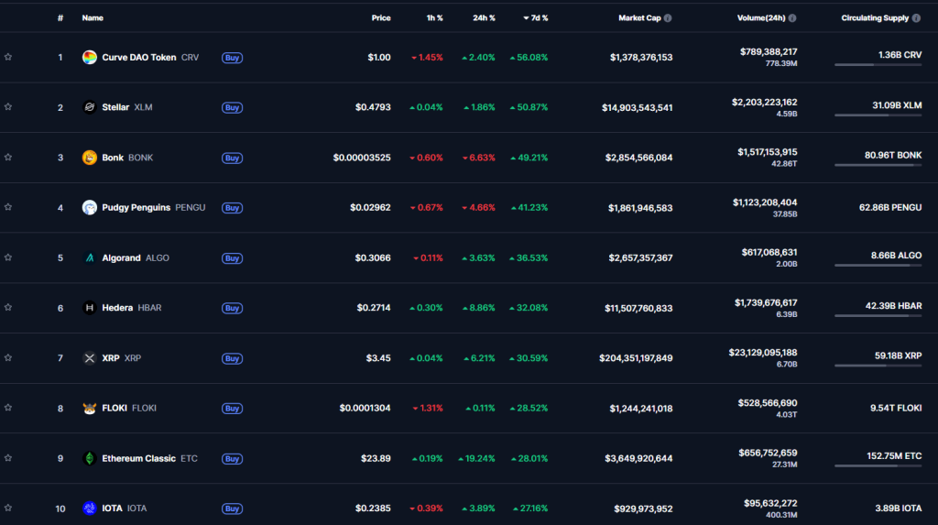938x525 pixels.
Task: Add Pudgy Penguins to watchlist star
Action: click(8, 206)
